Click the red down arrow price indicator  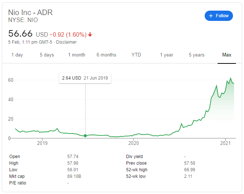point(90,34)
